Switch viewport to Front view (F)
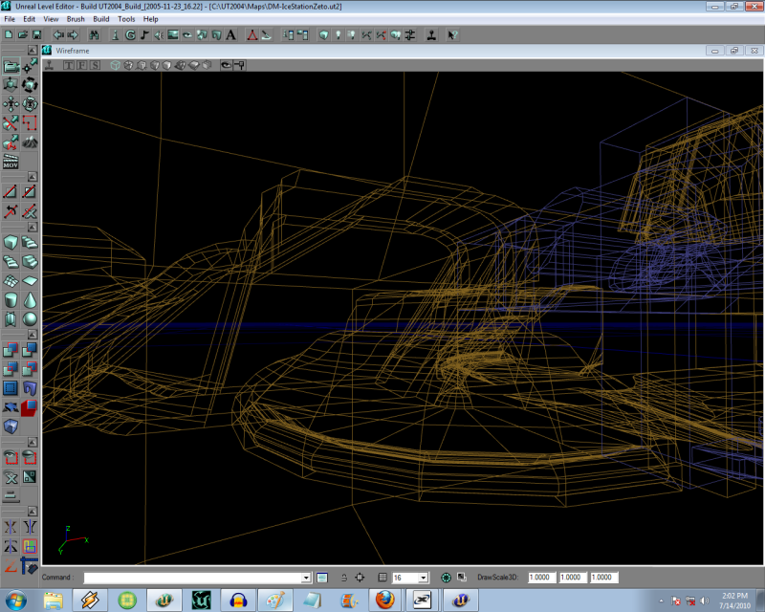This screenshot has height=612, width=765. [x=81, y=65]
